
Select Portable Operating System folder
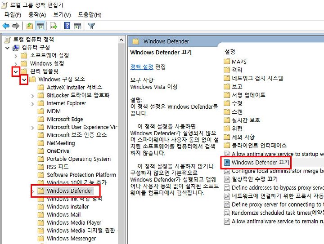74,159
